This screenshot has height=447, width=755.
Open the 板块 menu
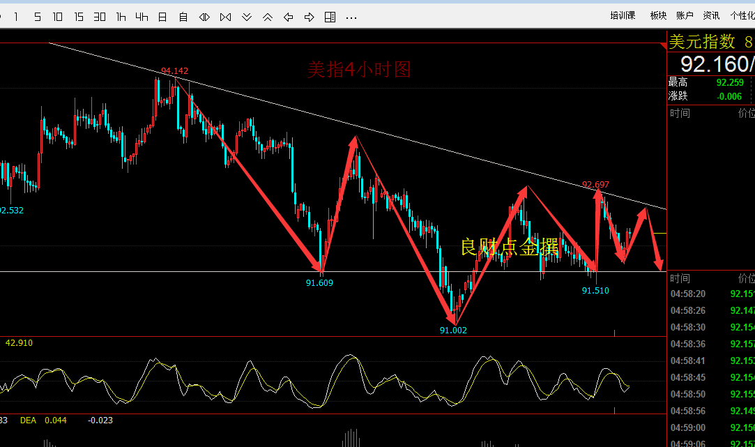pyautogui.click(x=658, y=15)
